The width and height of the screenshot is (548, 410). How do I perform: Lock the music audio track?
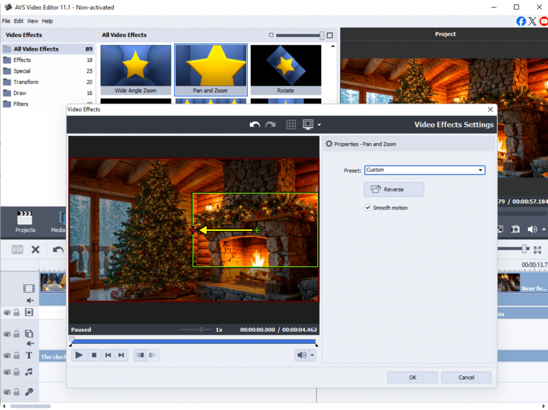[17, 372]
